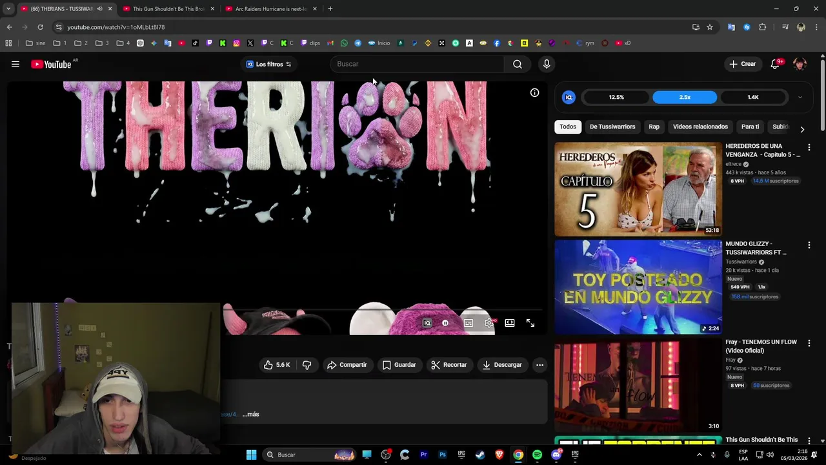Open Steam from the taskbar

pyautogui.click(x=480, y=455)
